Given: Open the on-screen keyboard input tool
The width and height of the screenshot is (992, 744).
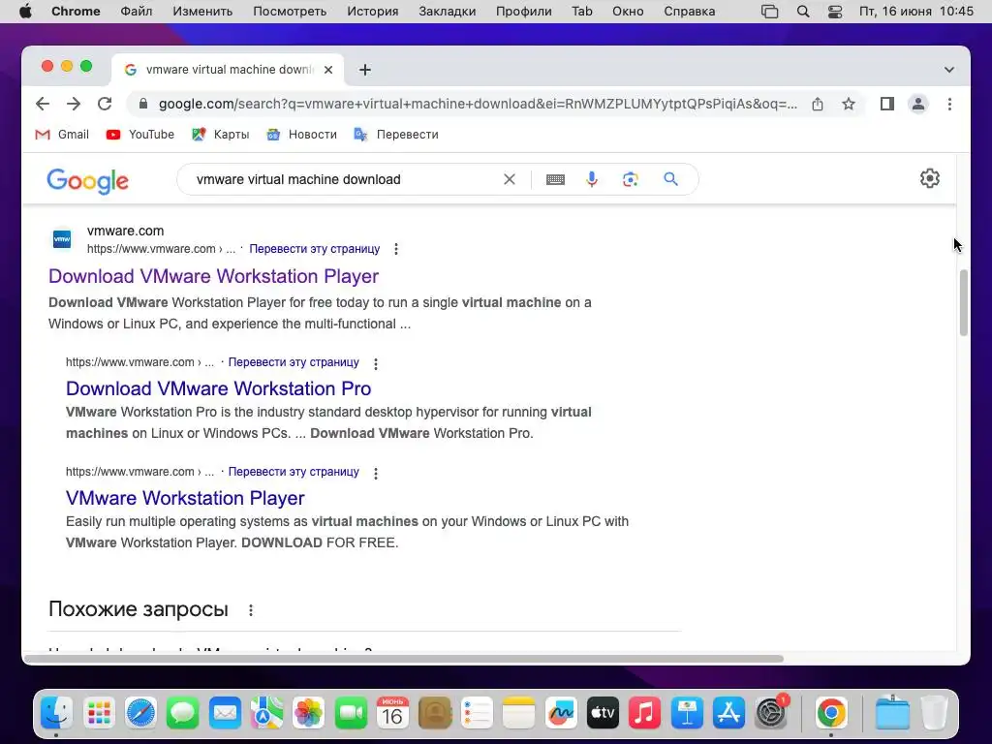Looking at the screenshot, I should (x=555, y=179).
